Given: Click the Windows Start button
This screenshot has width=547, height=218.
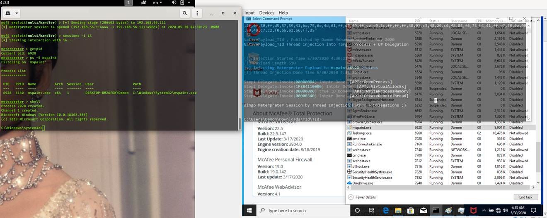Looking at the screenshot, I should tap(249, 210).
